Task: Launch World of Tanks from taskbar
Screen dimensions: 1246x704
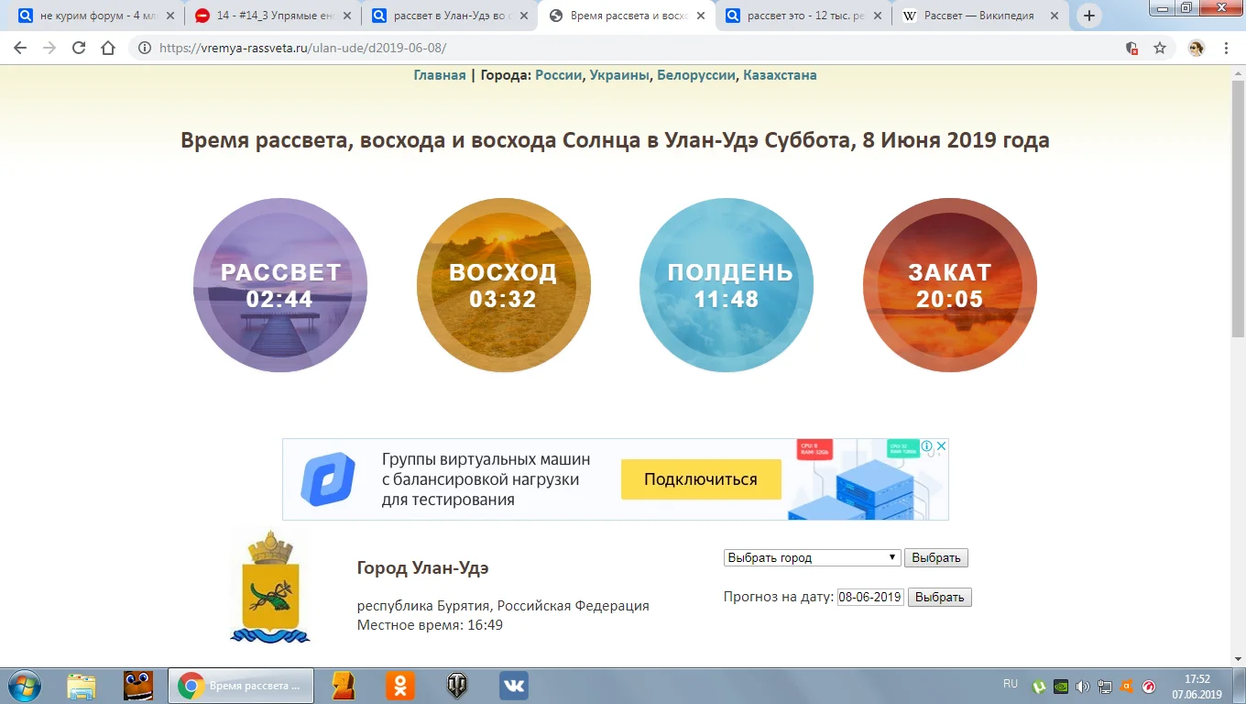Action: coord(456,686)
